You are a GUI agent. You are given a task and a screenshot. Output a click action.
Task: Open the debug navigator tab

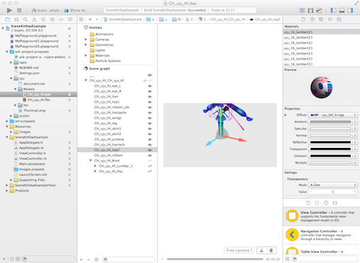click(x=52, y=20)
